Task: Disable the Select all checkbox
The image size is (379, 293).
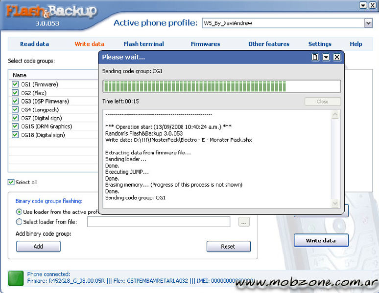Action: 11,182
